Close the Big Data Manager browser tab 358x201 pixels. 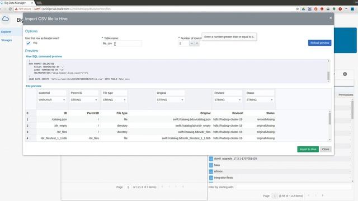point(32,3)
